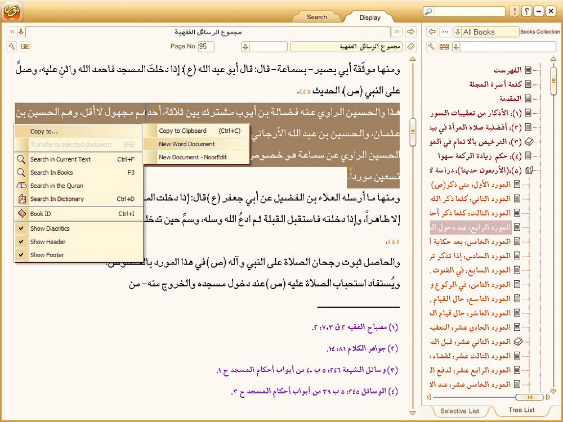Click the Search In Books magnifier icon
Image resolution: width=563 pixels, height=422 pixels.
coord(21,172)
